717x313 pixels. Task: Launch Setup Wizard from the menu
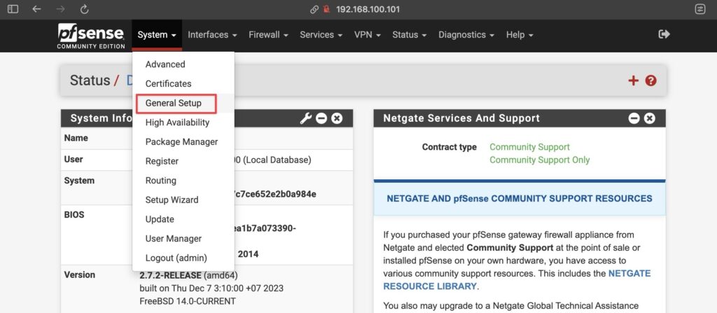(x=183, y=200)
